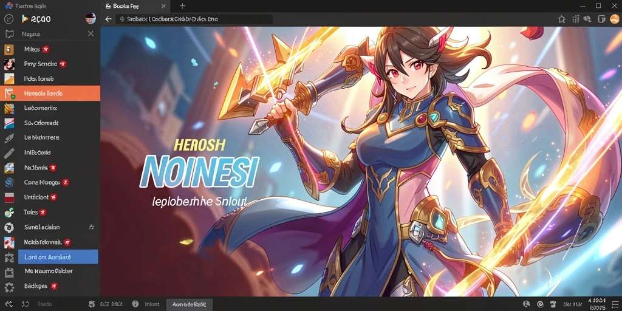Select the highlighted orange Nenoclo sidebar item
This screenshot has width=622, height=311.
click(50, 93)
